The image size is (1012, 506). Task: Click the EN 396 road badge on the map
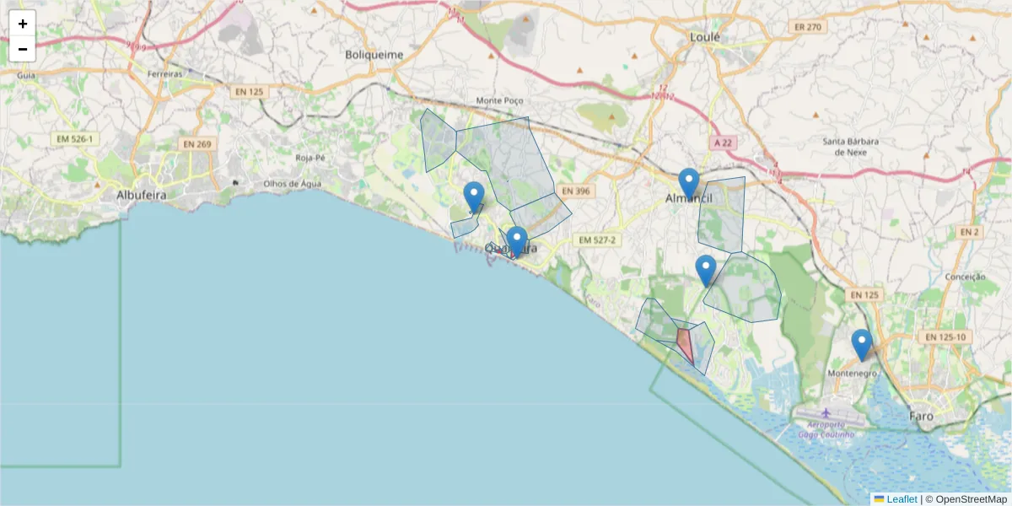579,191
